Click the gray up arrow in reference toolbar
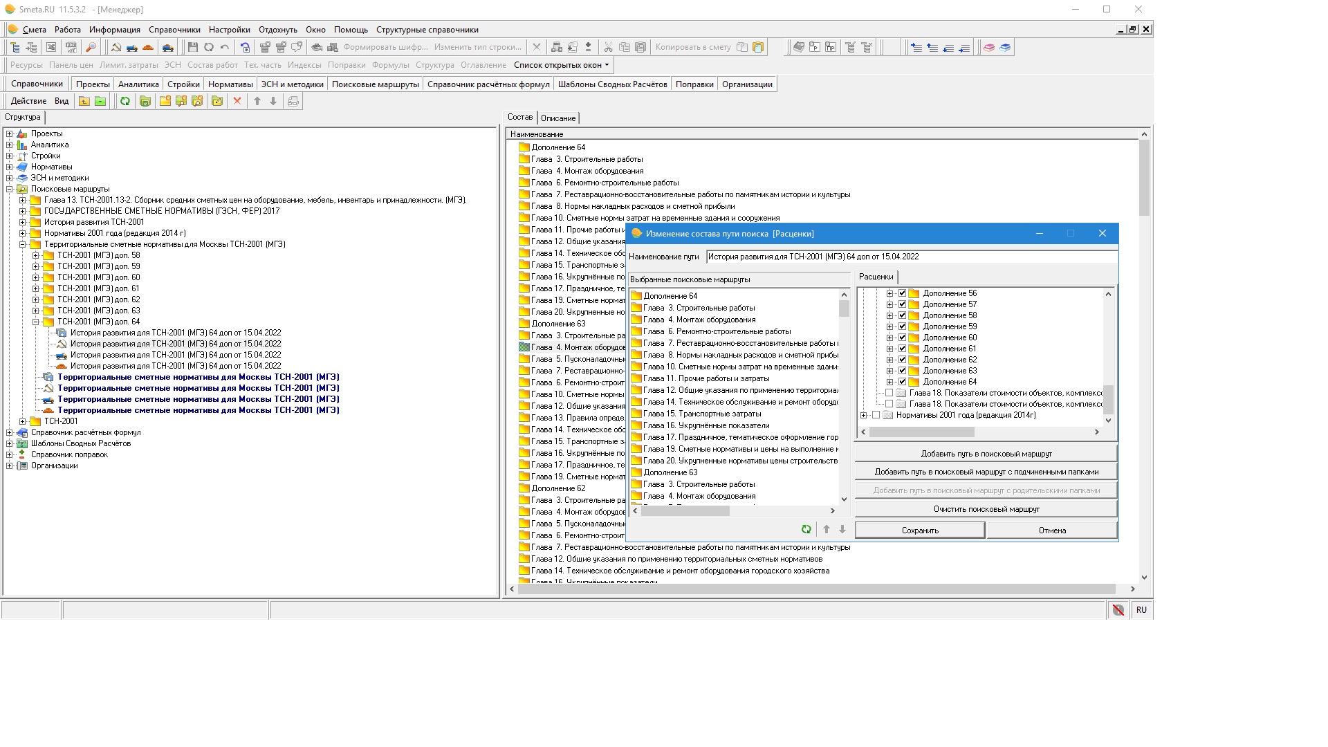The width and height of the screenshot is (1328, 747). coord(257,101)
